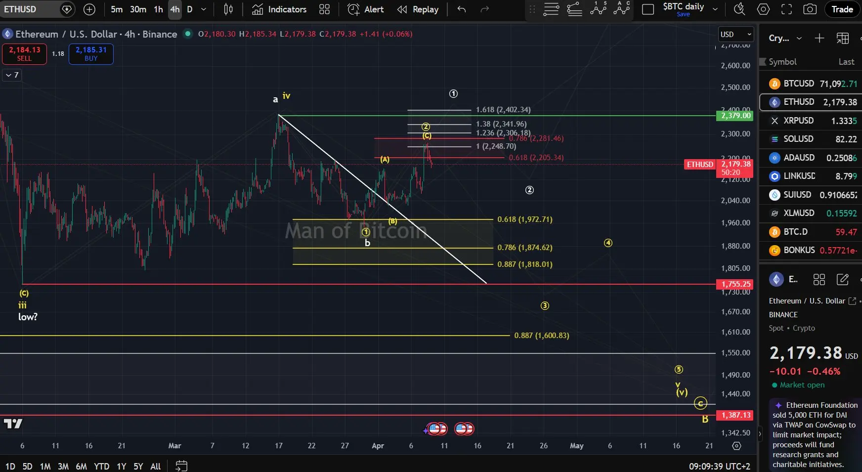Open indicator templates grid icon
Screen dimensions: 862x472
[324, 9]
